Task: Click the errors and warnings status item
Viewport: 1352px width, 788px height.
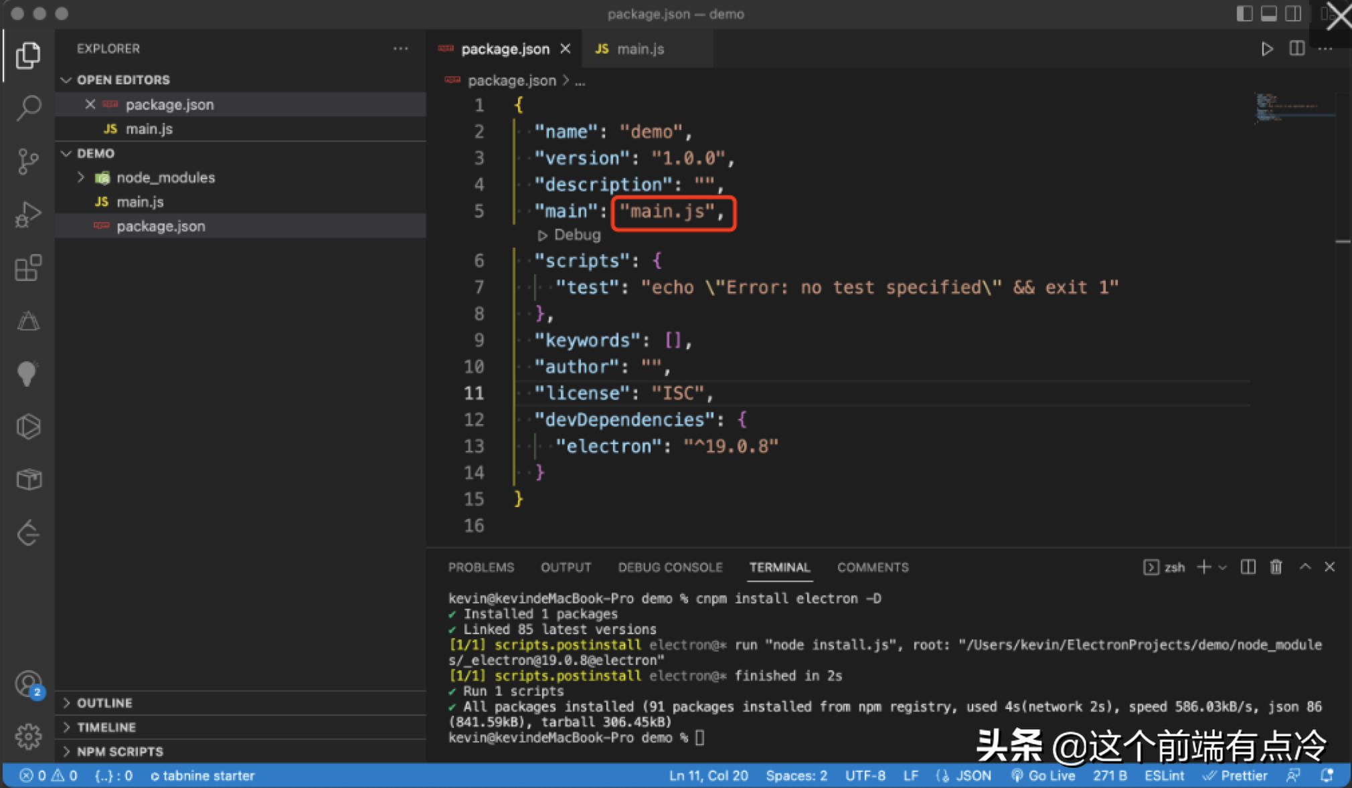Action: click(x=48, y=775)
